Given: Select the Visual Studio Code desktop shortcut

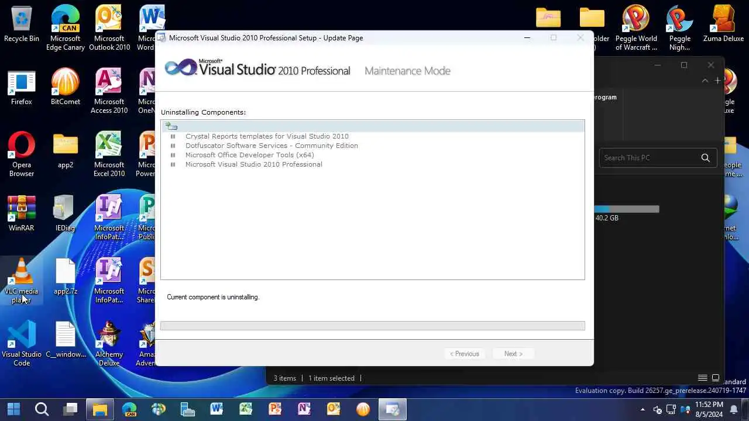Looking at the screenshot, I should coord(22,344).
